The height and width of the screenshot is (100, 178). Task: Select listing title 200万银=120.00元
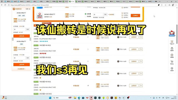pos(45,94)
